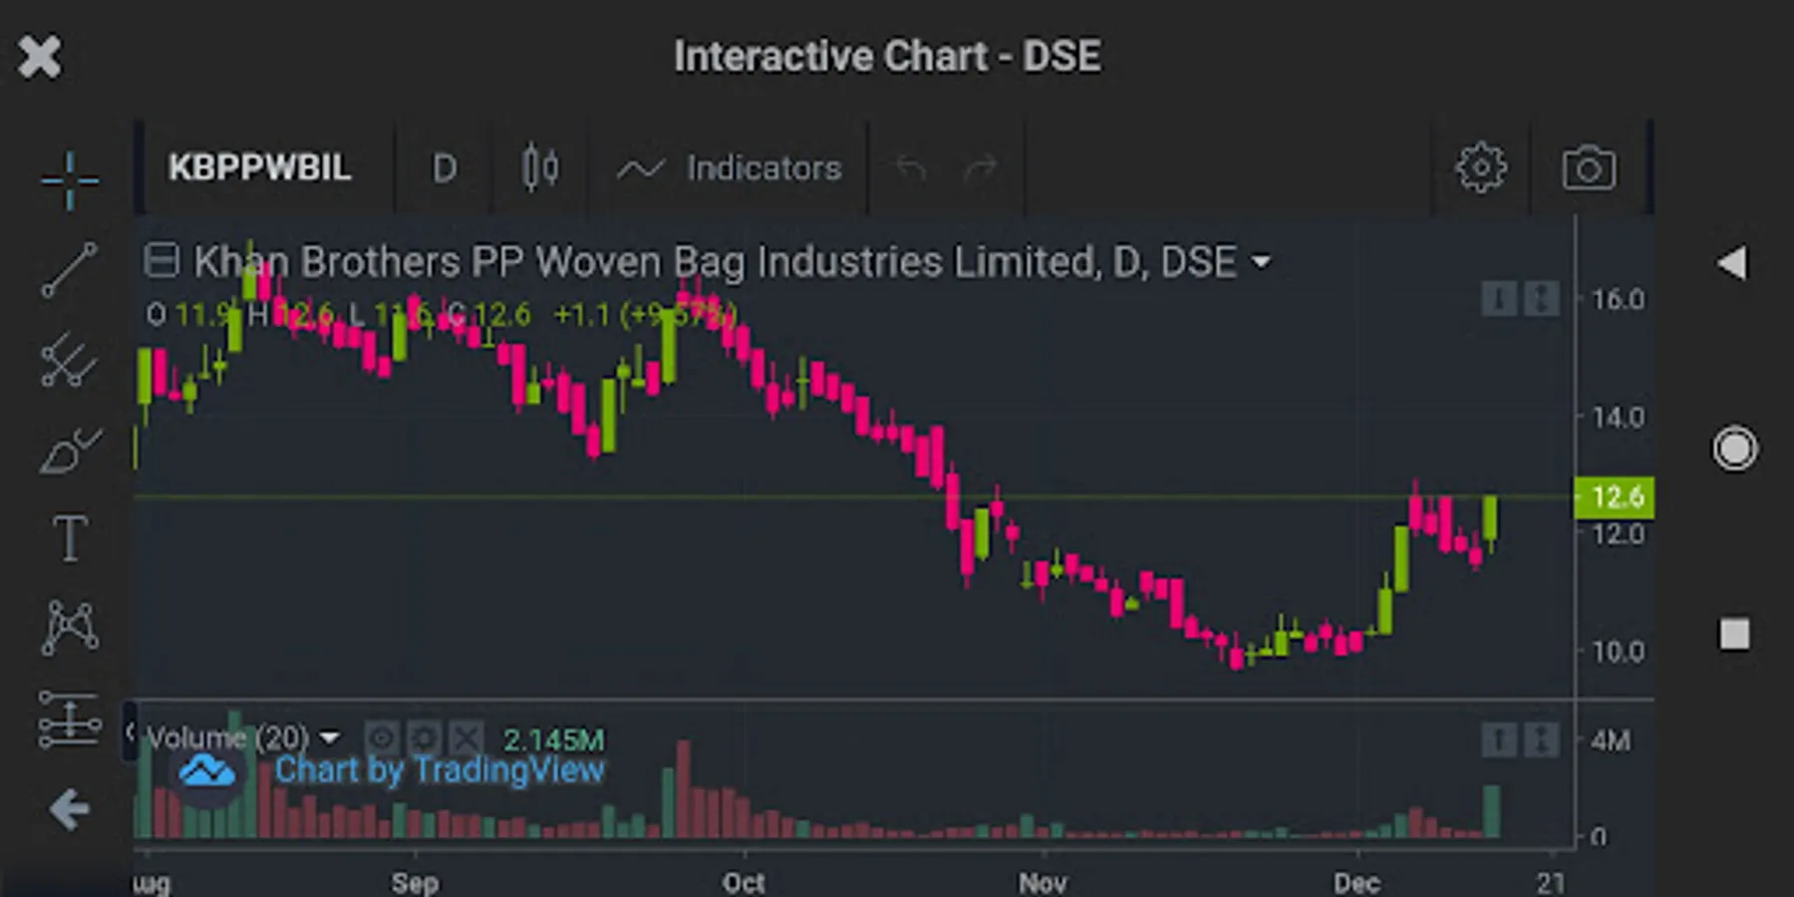Click the 4M volume axis label
The image size is (1794, 897).
coord(1611,741)
